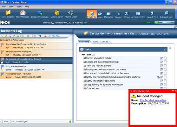Open the Messages module

109,15
